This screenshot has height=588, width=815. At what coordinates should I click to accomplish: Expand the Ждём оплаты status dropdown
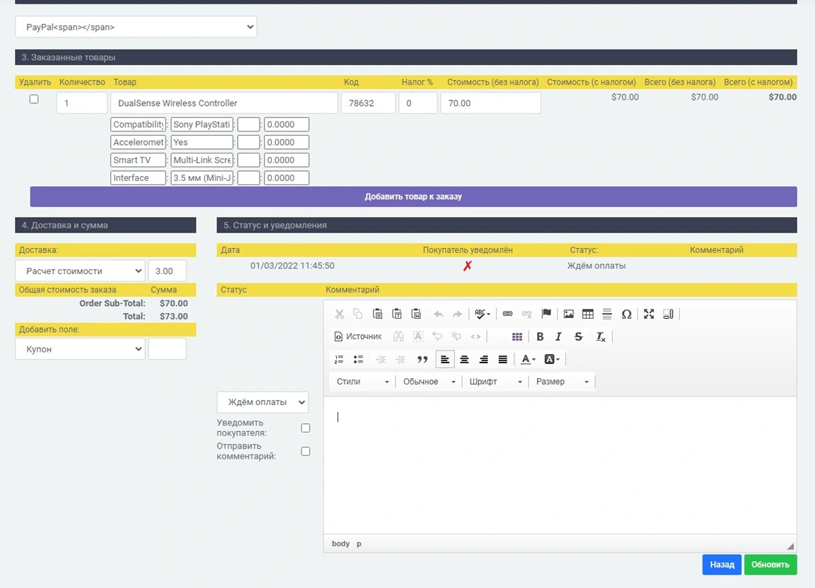(262, 402)
